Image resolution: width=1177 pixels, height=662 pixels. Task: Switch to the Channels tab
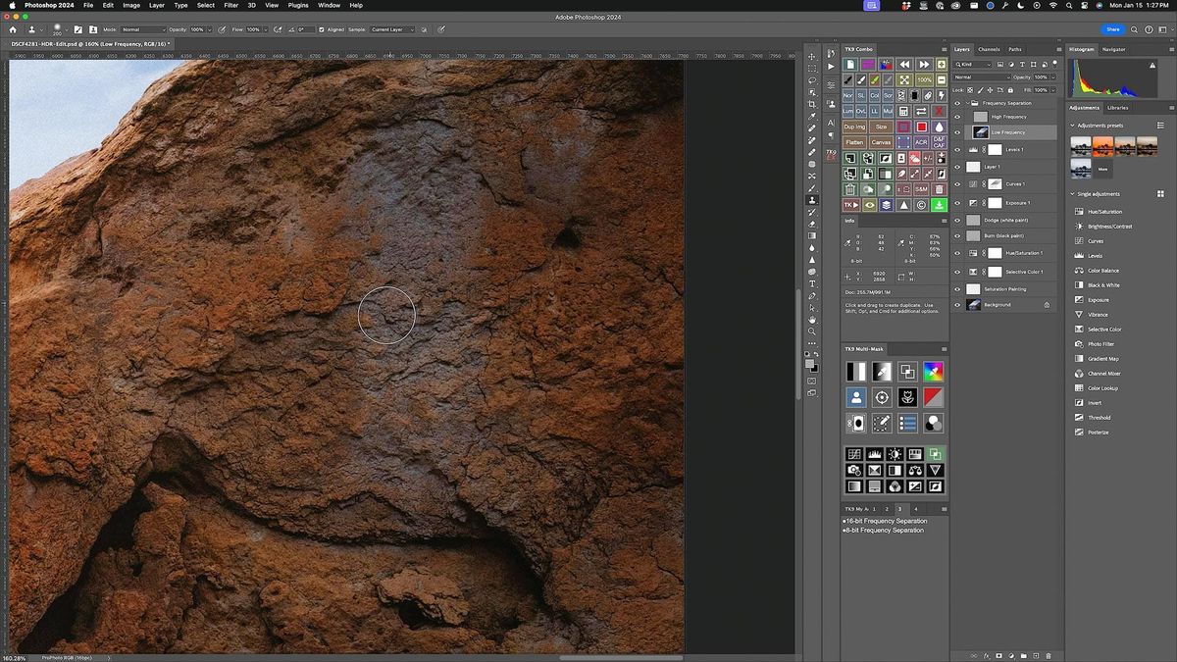[990, 48]
